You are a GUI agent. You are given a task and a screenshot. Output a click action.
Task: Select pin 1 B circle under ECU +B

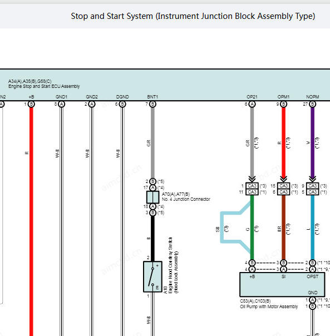[31, 104]
